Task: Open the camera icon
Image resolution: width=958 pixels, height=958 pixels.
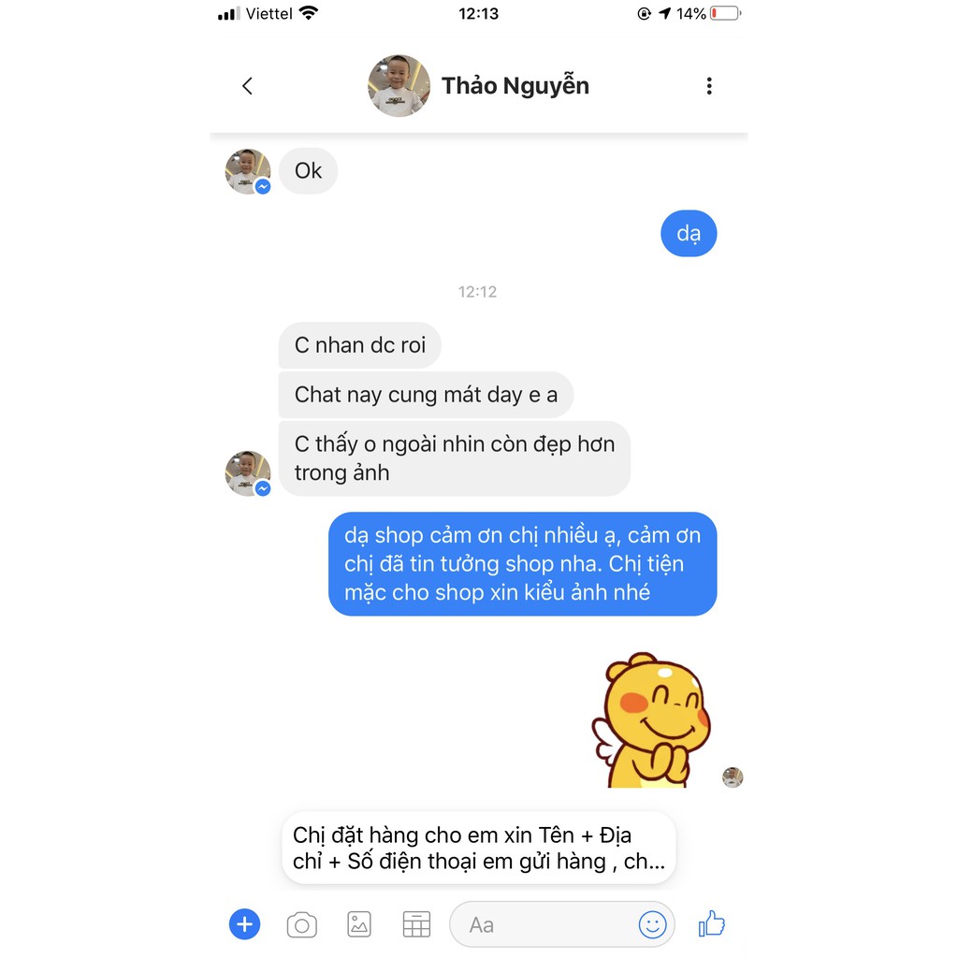Action: click(302, 924)
